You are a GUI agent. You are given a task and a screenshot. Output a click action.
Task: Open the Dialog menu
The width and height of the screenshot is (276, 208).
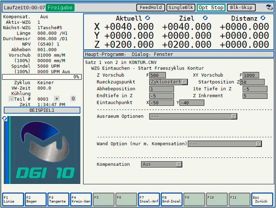pyautogui.click(x=141, y=54)
